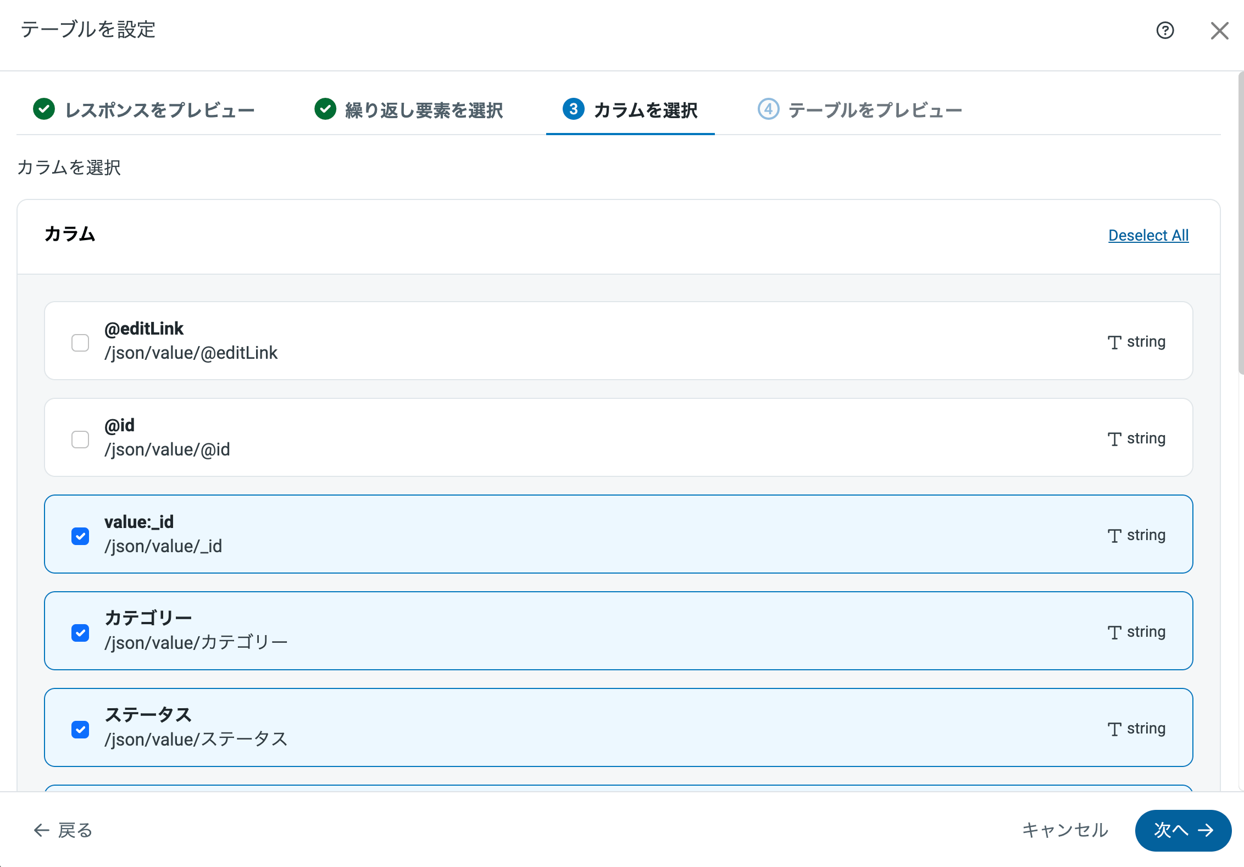Click the Deselect All link
The height and width of the screenshot is (867, 1244).
point(1148,235)
